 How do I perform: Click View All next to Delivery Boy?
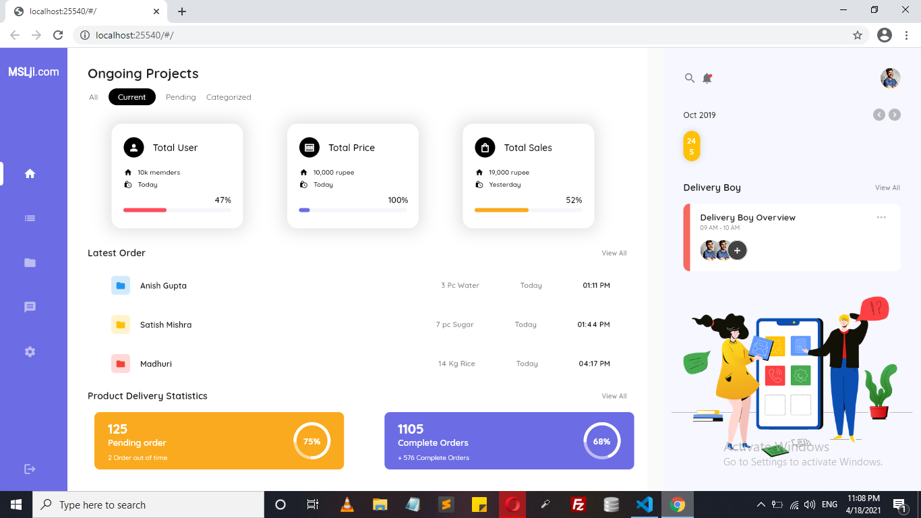tap(887, 188)
